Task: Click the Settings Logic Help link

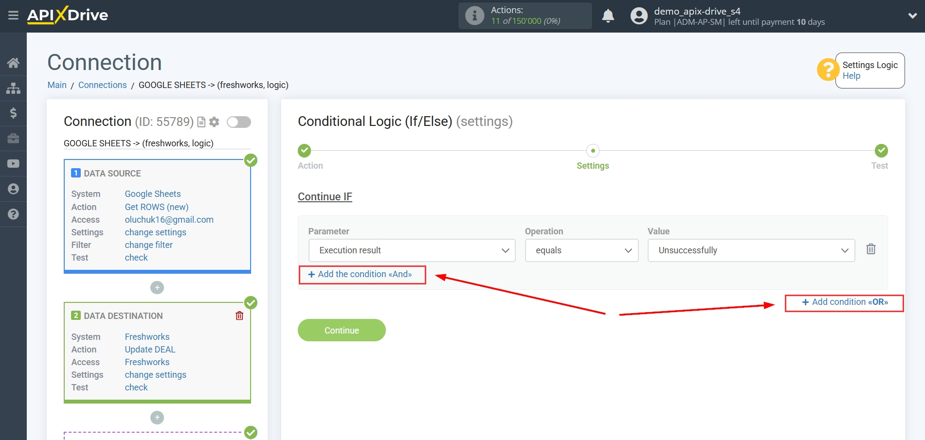Action: click(x=851, y=76)
